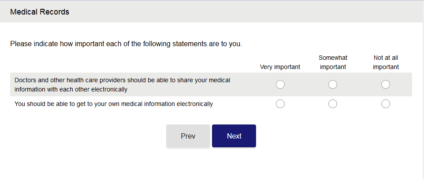Image resolution: width=424 pixels, height=179 pixels.
Task: Click the word "electronically" in the second statement
Action: pyautogui.click(x=194, y=104)
